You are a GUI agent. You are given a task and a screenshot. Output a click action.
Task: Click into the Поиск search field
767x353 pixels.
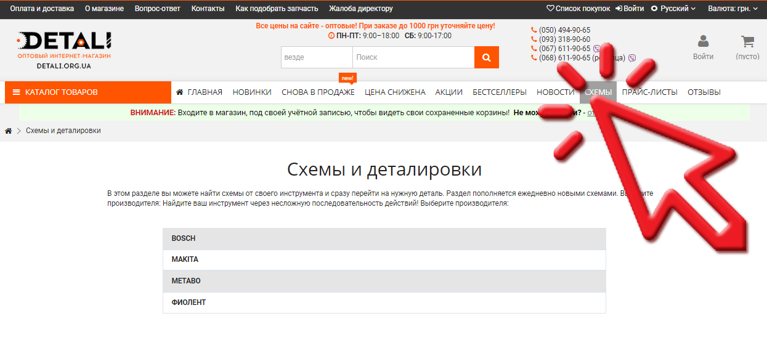point(413,57)
